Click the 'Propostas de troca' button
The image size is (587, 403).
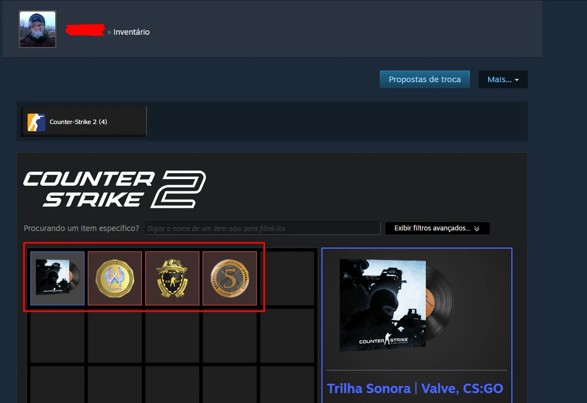(424, 79)
